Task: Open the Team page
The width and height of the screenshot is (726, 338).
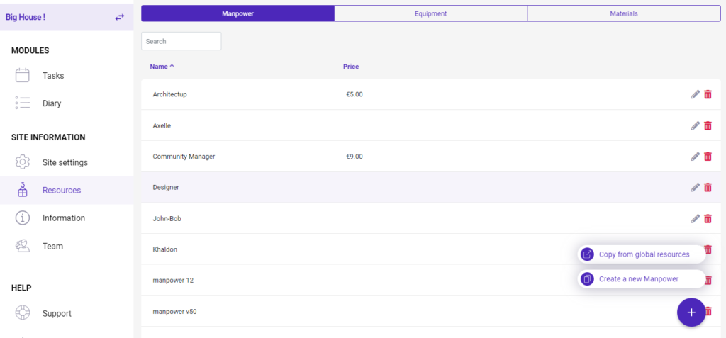Action: coord(52,247)
